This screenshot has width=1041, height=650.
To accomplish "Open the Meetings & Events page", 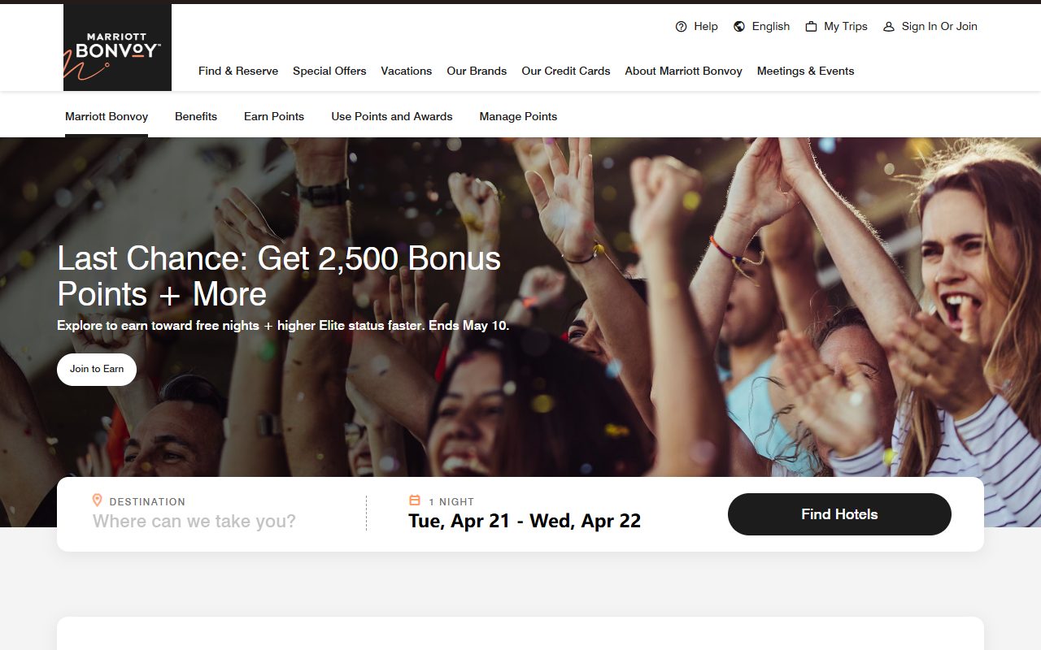I will point(805,71).
